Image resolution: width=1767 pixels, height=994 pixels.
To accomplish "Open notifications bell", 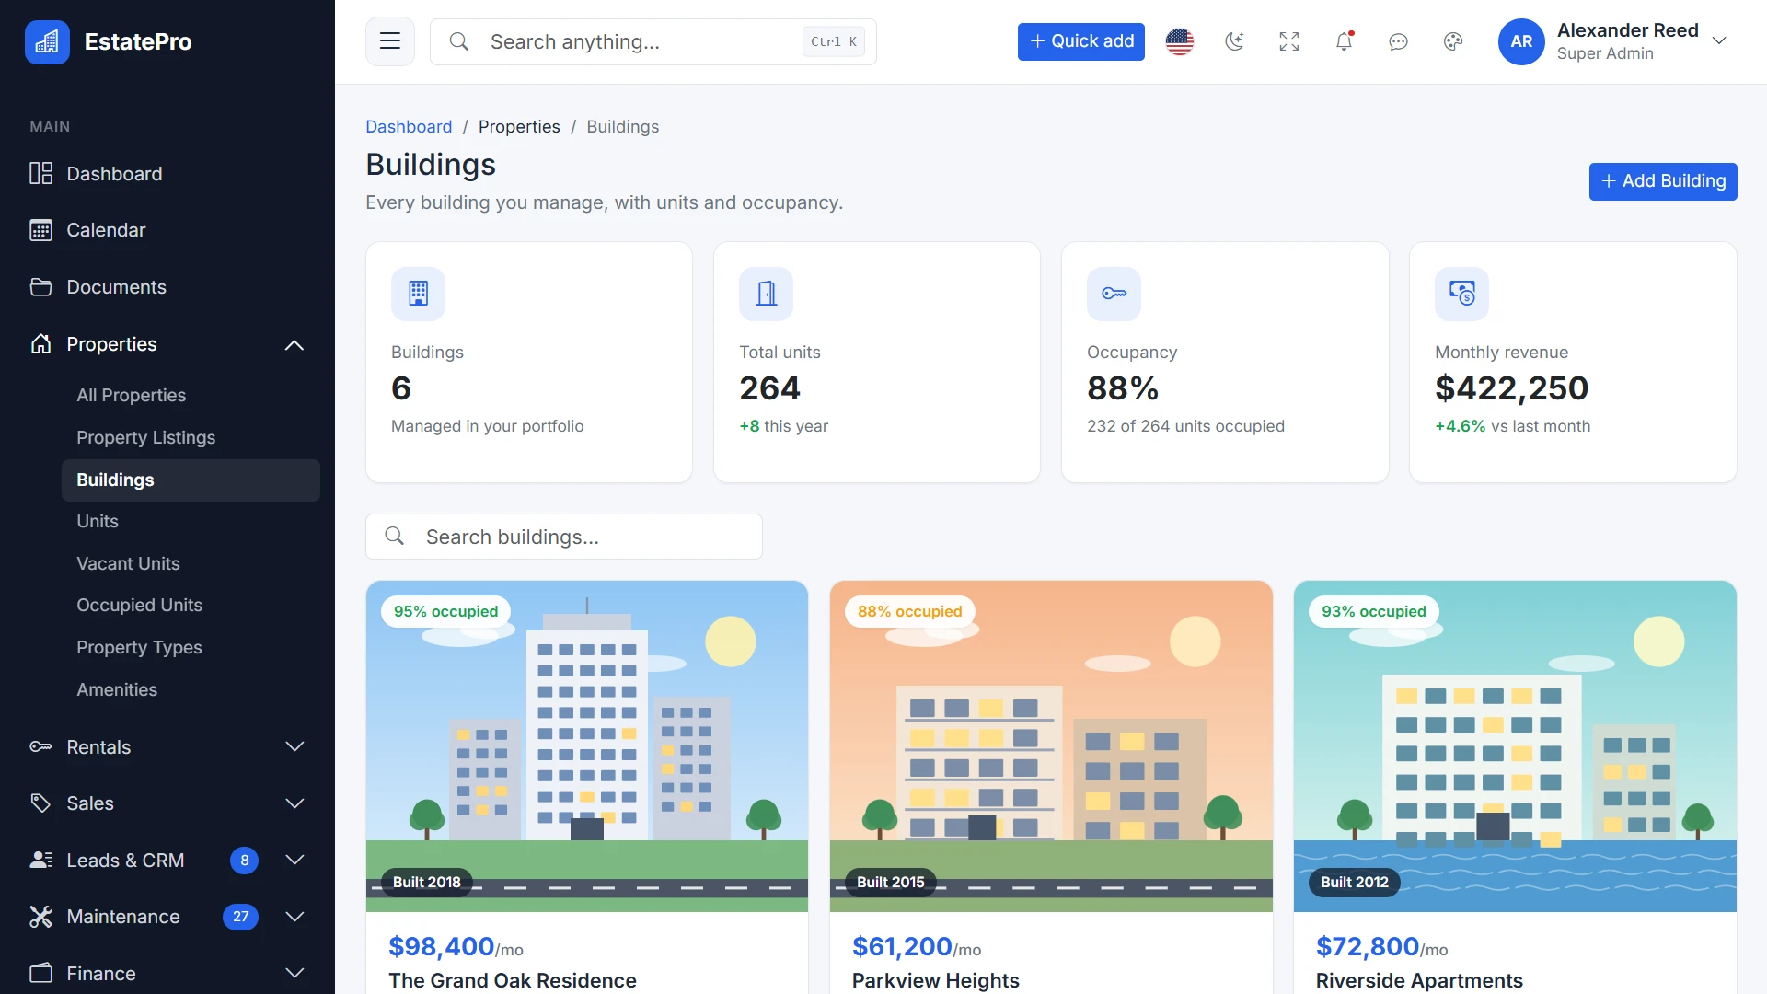I will 1345,41.
